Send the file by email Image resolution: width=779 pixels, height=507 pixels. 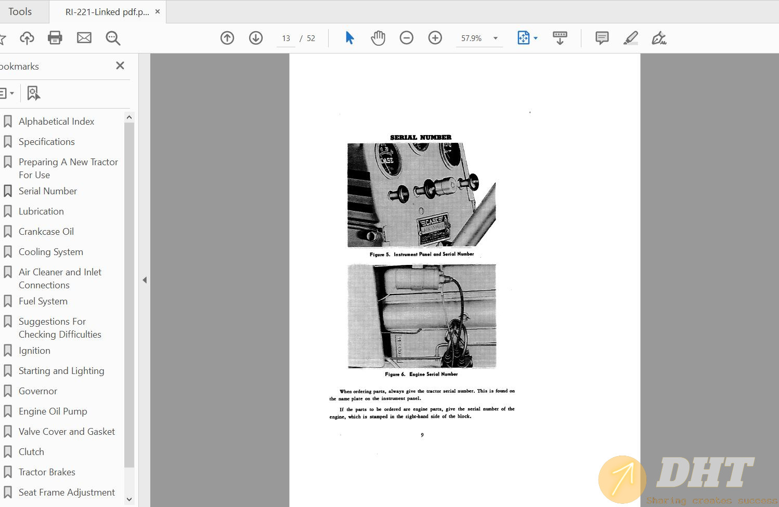click(84, 38)
